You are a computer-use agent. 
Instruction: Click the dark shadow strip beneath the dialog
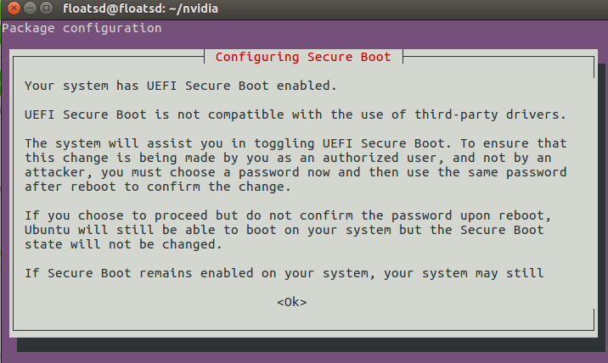310,344
